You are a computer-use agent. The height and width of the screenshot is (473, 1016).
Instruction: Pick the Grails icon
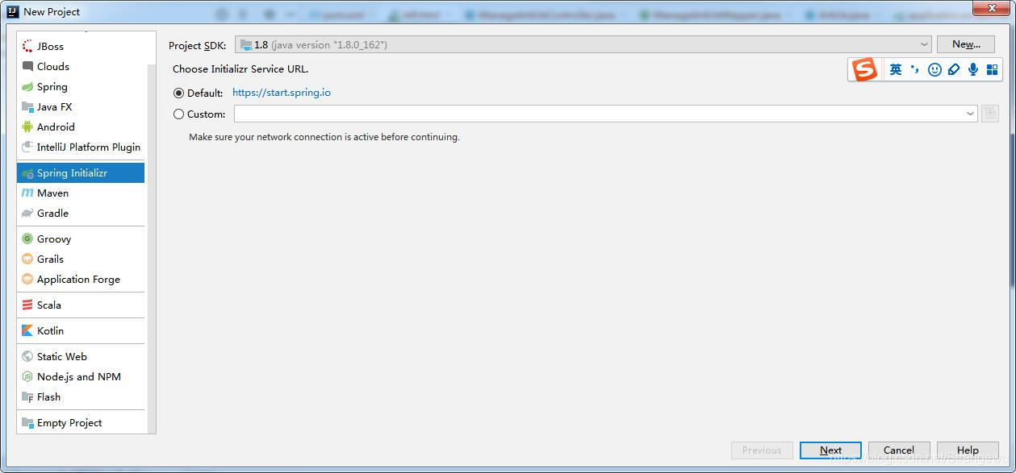(27, 259)
